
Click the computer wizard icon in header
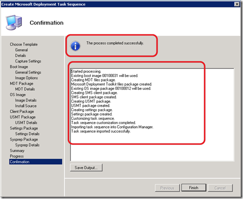click(14, 22)
